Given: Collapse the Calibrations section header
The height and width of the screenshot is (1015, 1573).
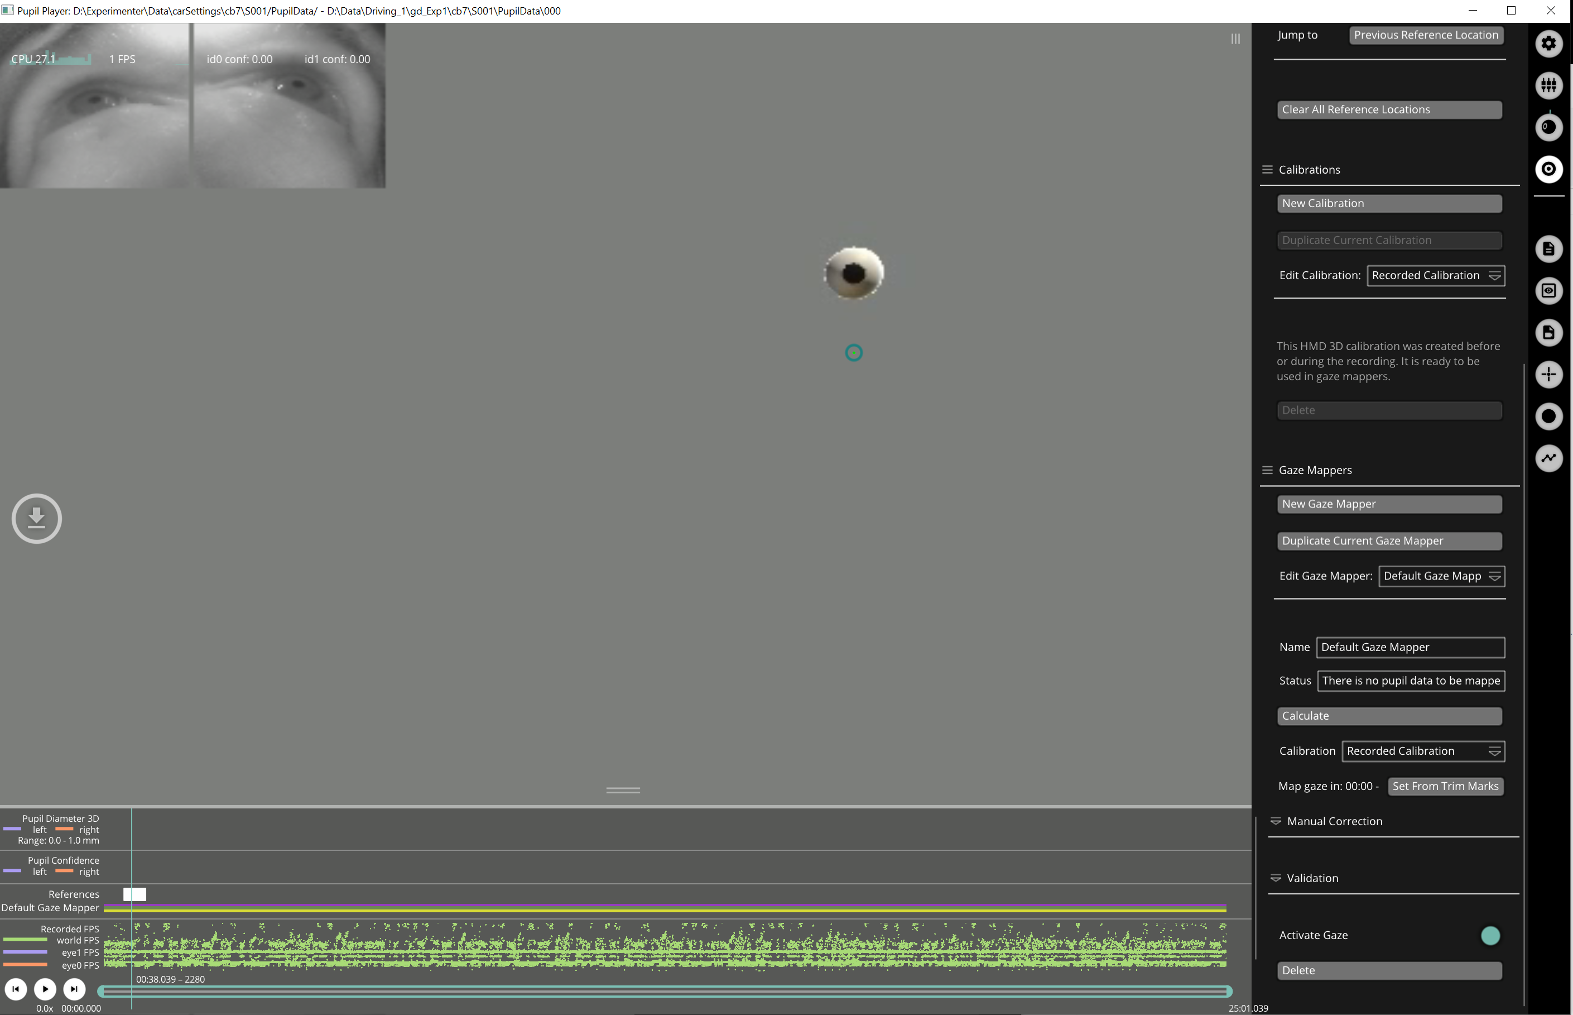Looking at the screenshot, I should [x=1309, y=169].
